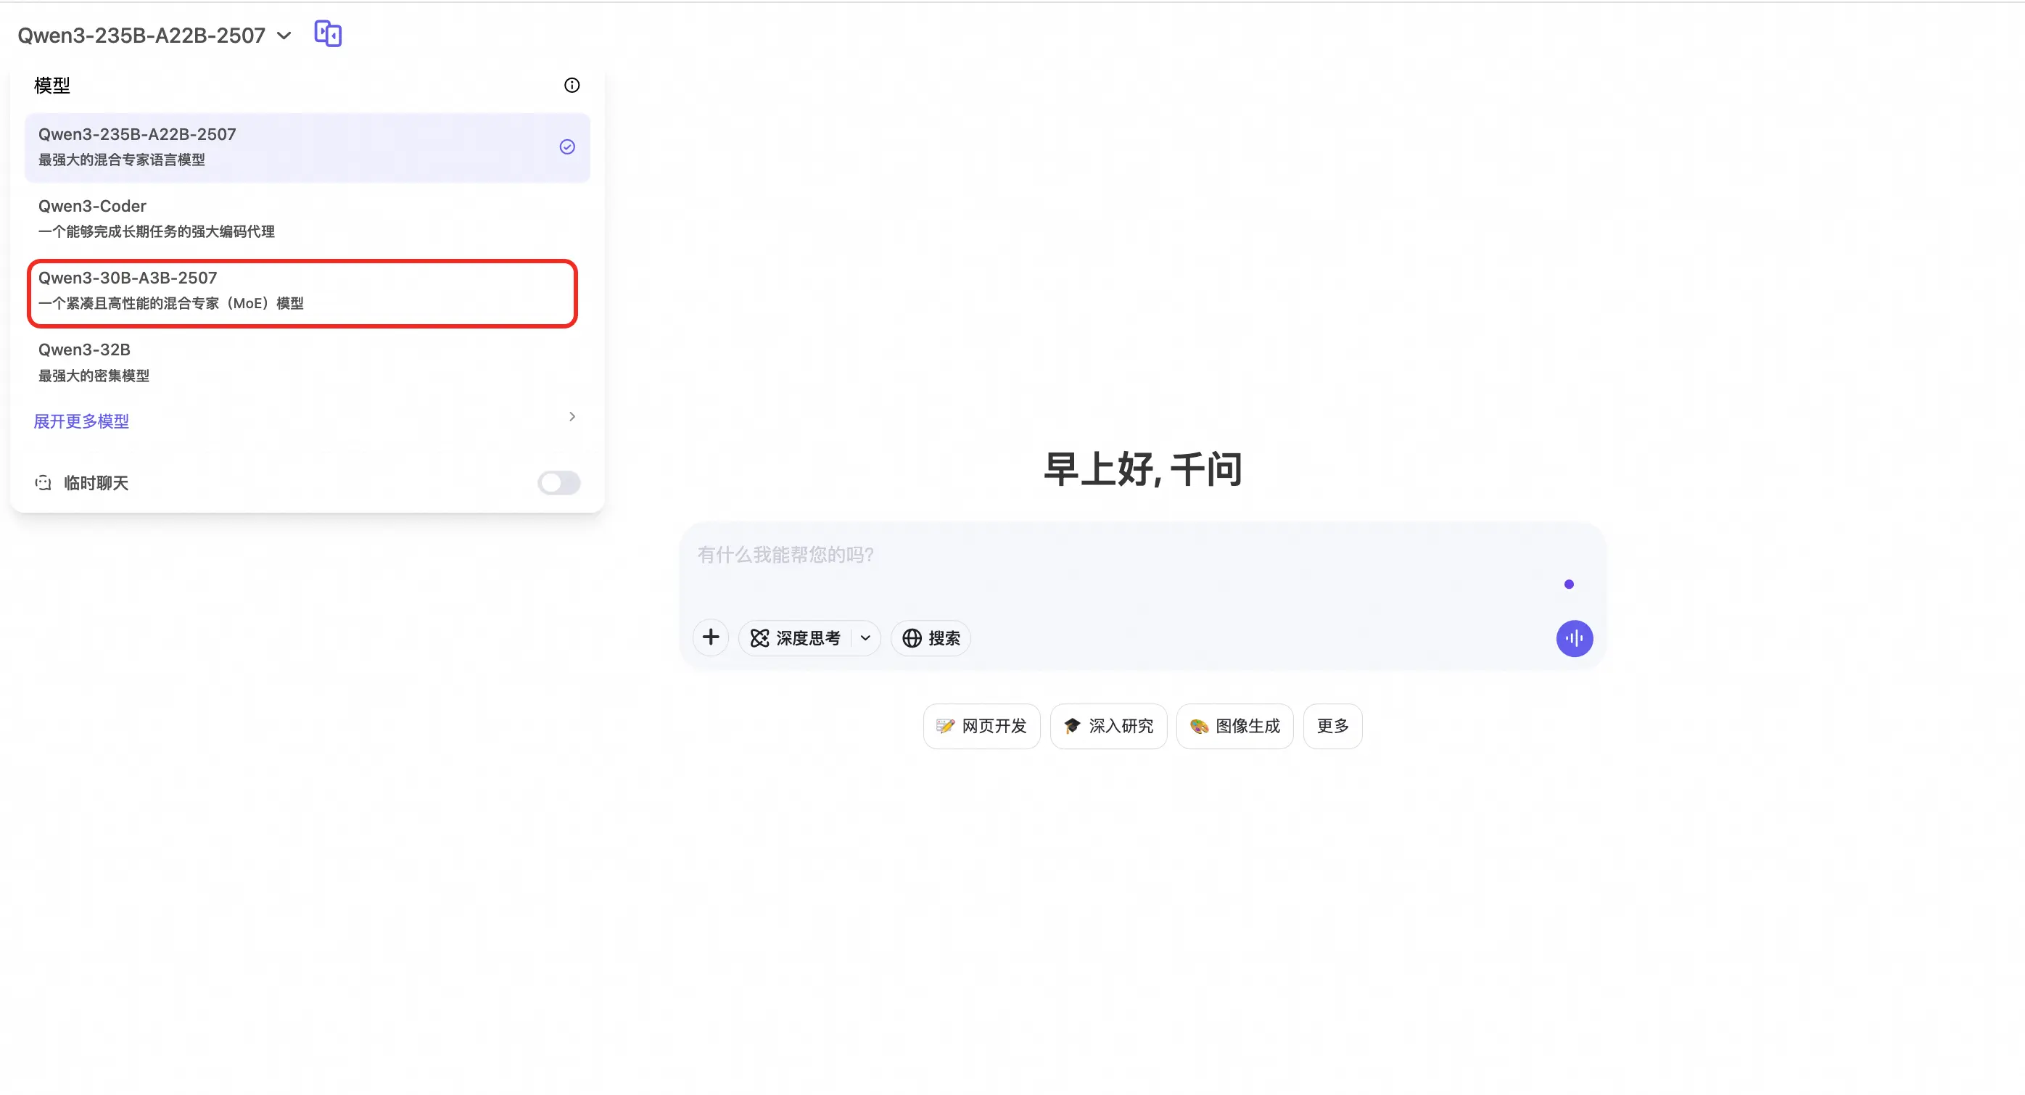
Task: Click the temporary chat bubble icon
Action: [x=44, y=483]
